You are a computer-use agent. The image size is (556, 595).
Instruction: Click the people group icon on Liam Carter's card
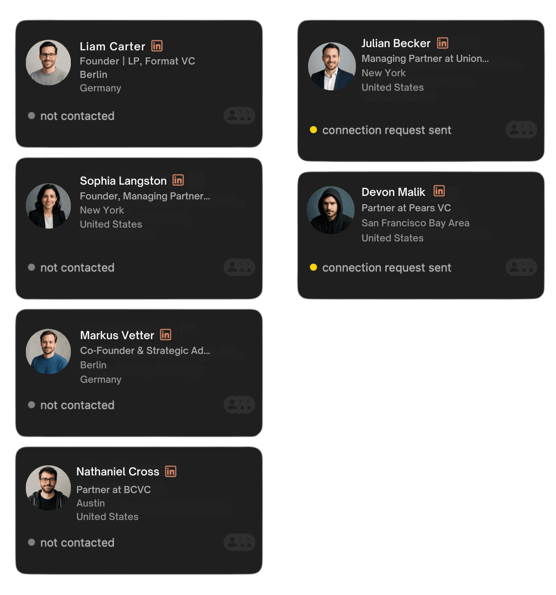pos(239,116)
